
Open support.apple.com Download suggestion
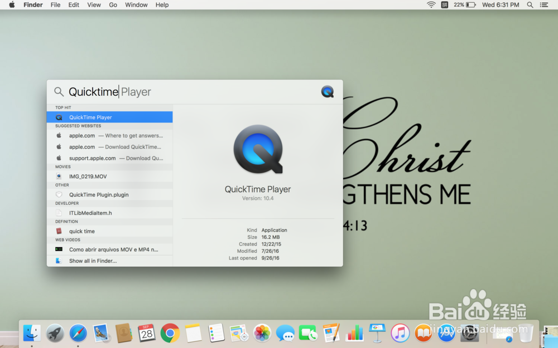(109, 158)
